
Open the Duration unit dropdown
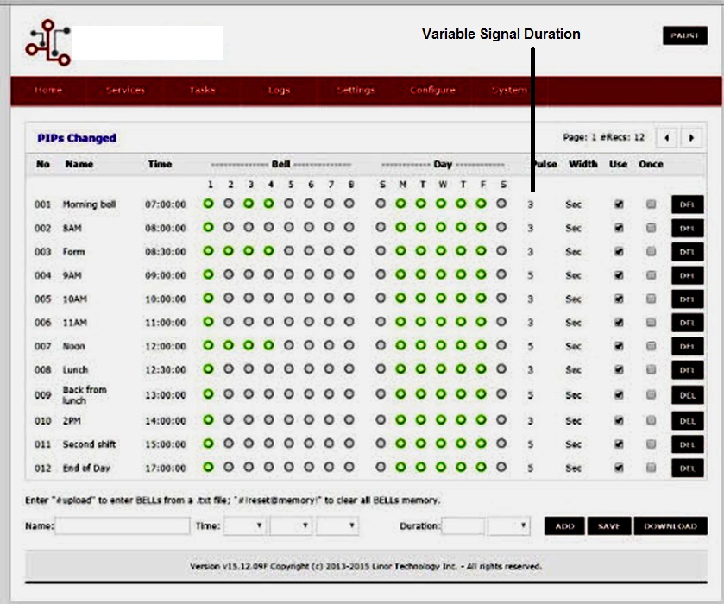click(509, 525)
